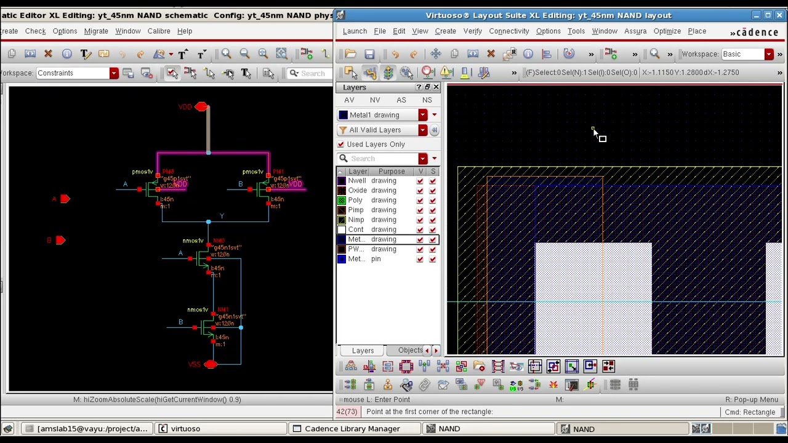Click the explosion icon in bottom layout toolbar
788x443 pixels.
(553, 385)
